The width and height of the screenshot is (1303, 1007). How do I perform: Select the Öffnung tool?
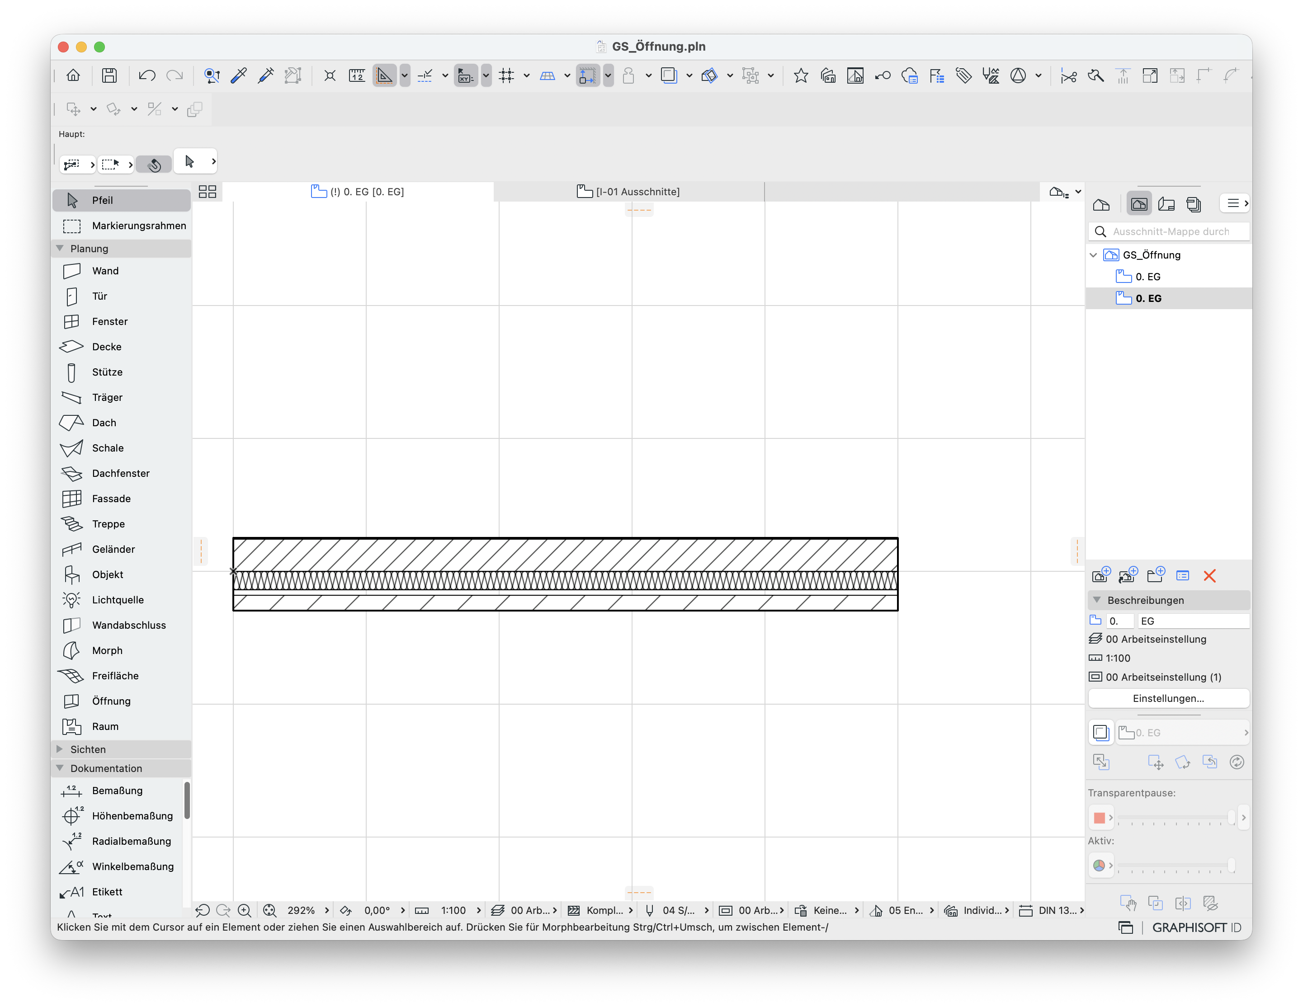pyautogui.click(x=121, y=701)
